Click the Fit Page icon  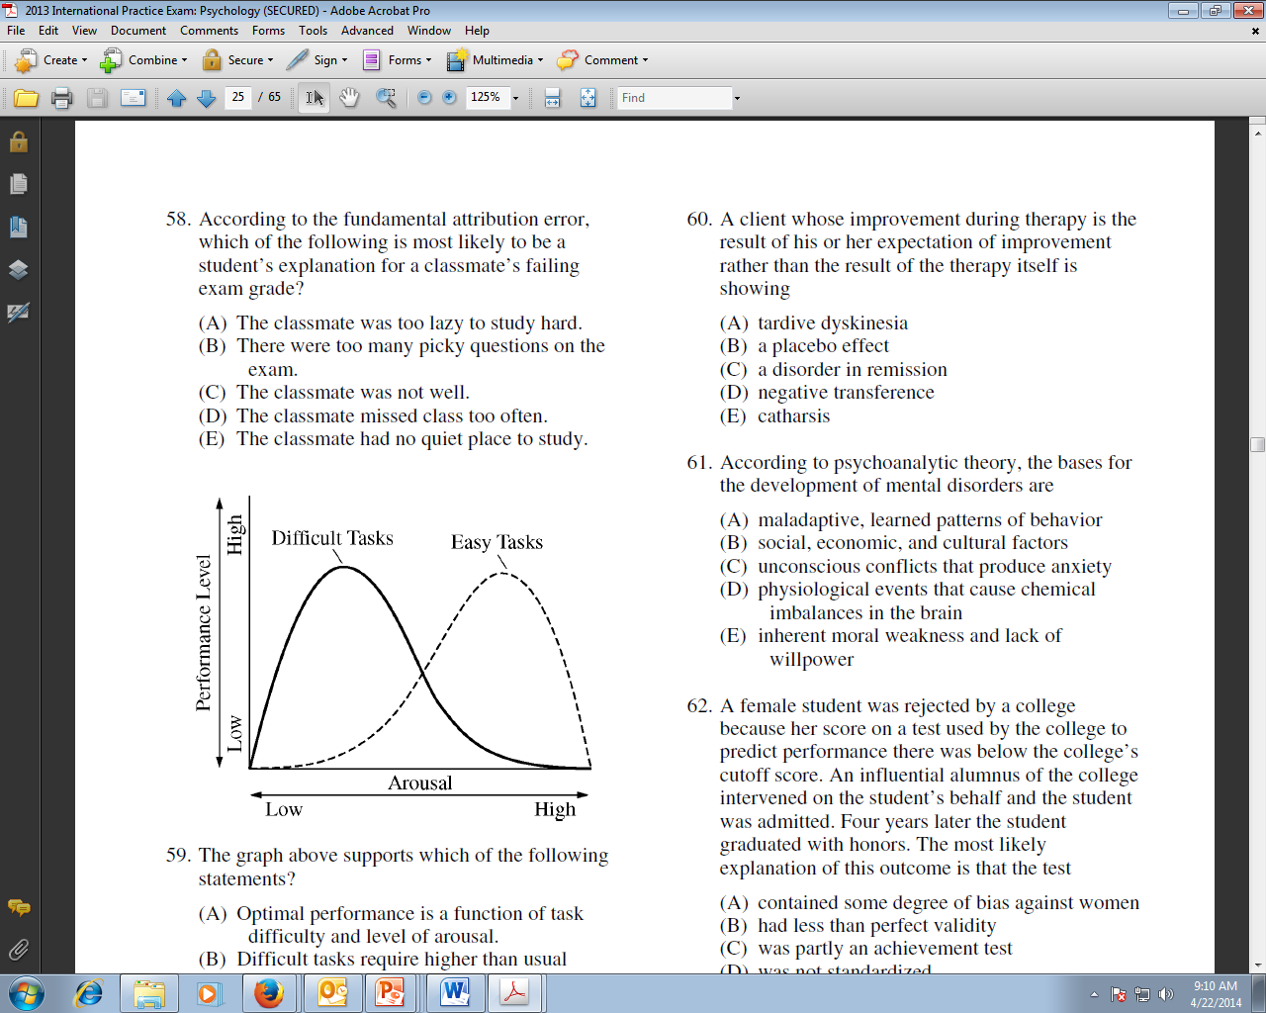point(588,98)
